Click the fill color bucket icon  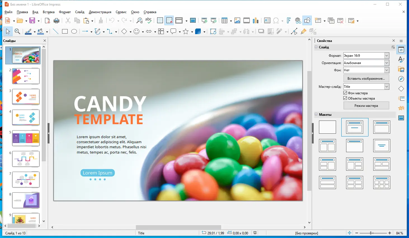click(41, 31)
